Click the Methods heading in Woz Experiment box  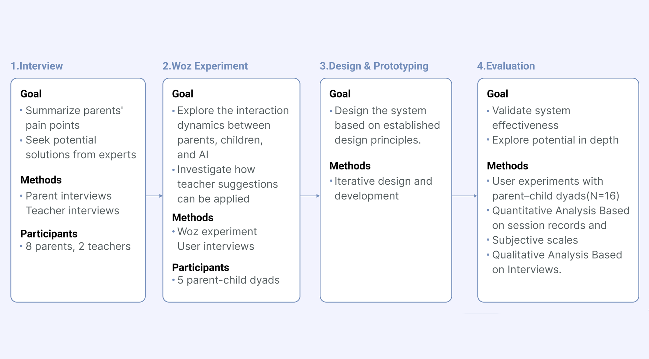(x=193, y=218)
